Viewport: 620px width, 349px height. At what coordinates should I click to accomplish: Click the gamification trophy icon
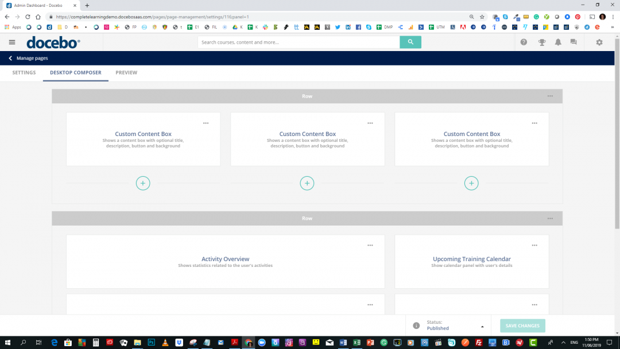point(541,42)
